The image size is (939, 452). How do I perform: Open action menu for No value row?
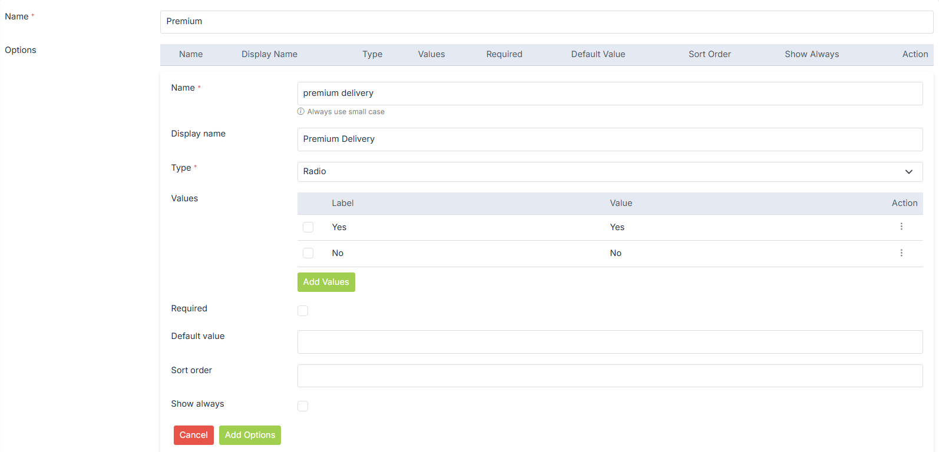[901, 253]
